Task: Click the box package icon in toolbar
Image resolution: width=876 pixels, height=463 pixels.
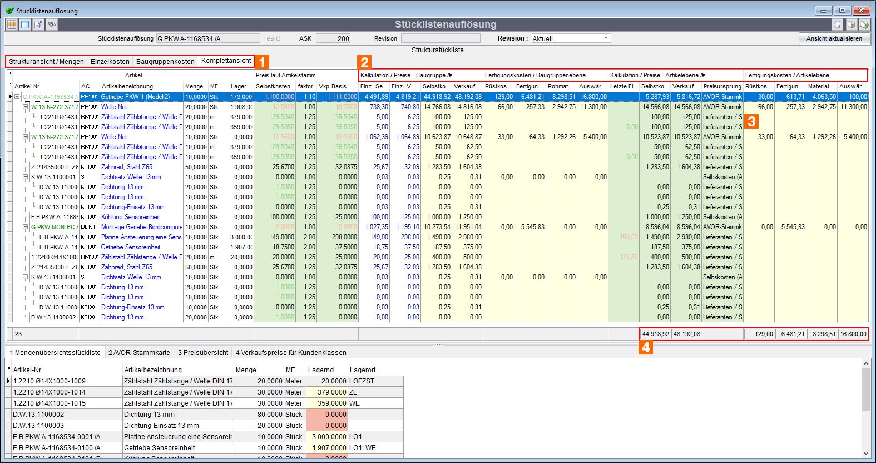Action: click(x=852, y=24)
